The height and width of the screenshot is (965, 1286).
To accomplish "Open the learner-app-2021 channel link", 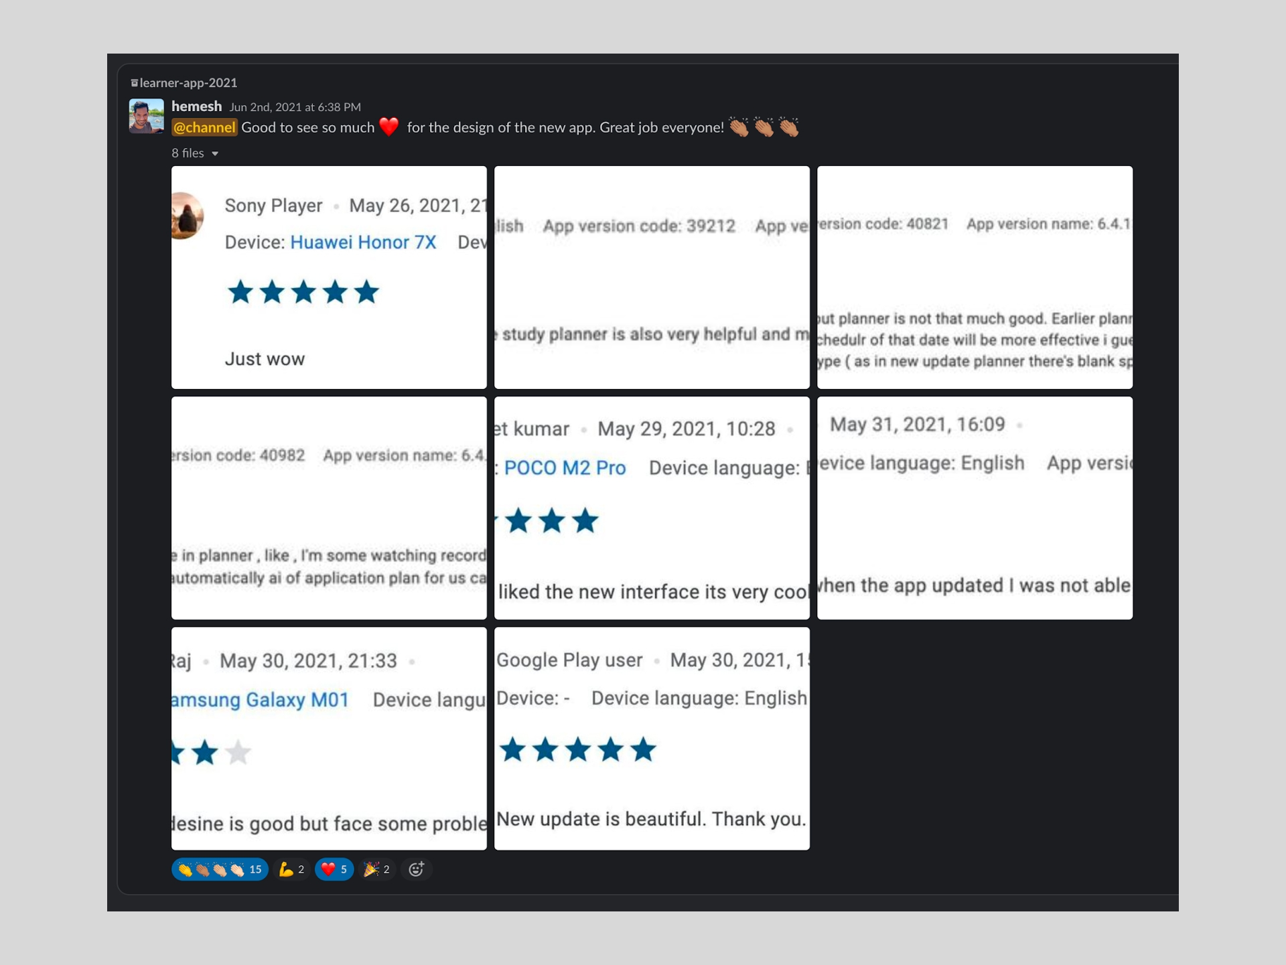I will (188, 83).
